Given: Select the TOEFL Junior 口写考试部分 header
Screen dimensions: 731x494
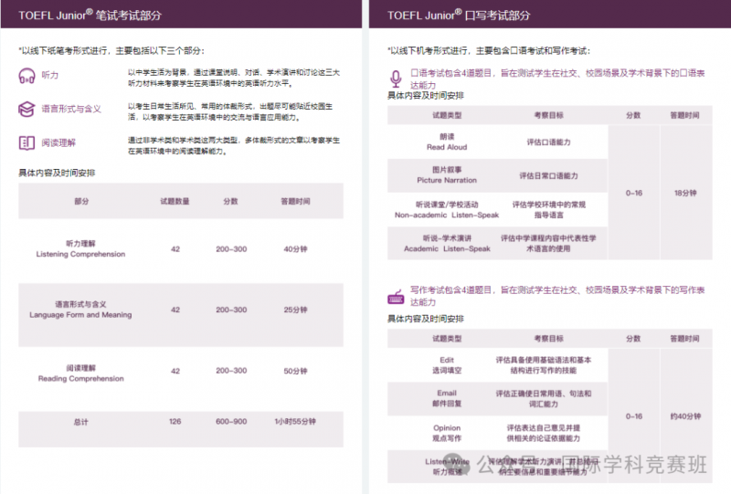Looking at the screenshot, I should click(x=460, y=16).
